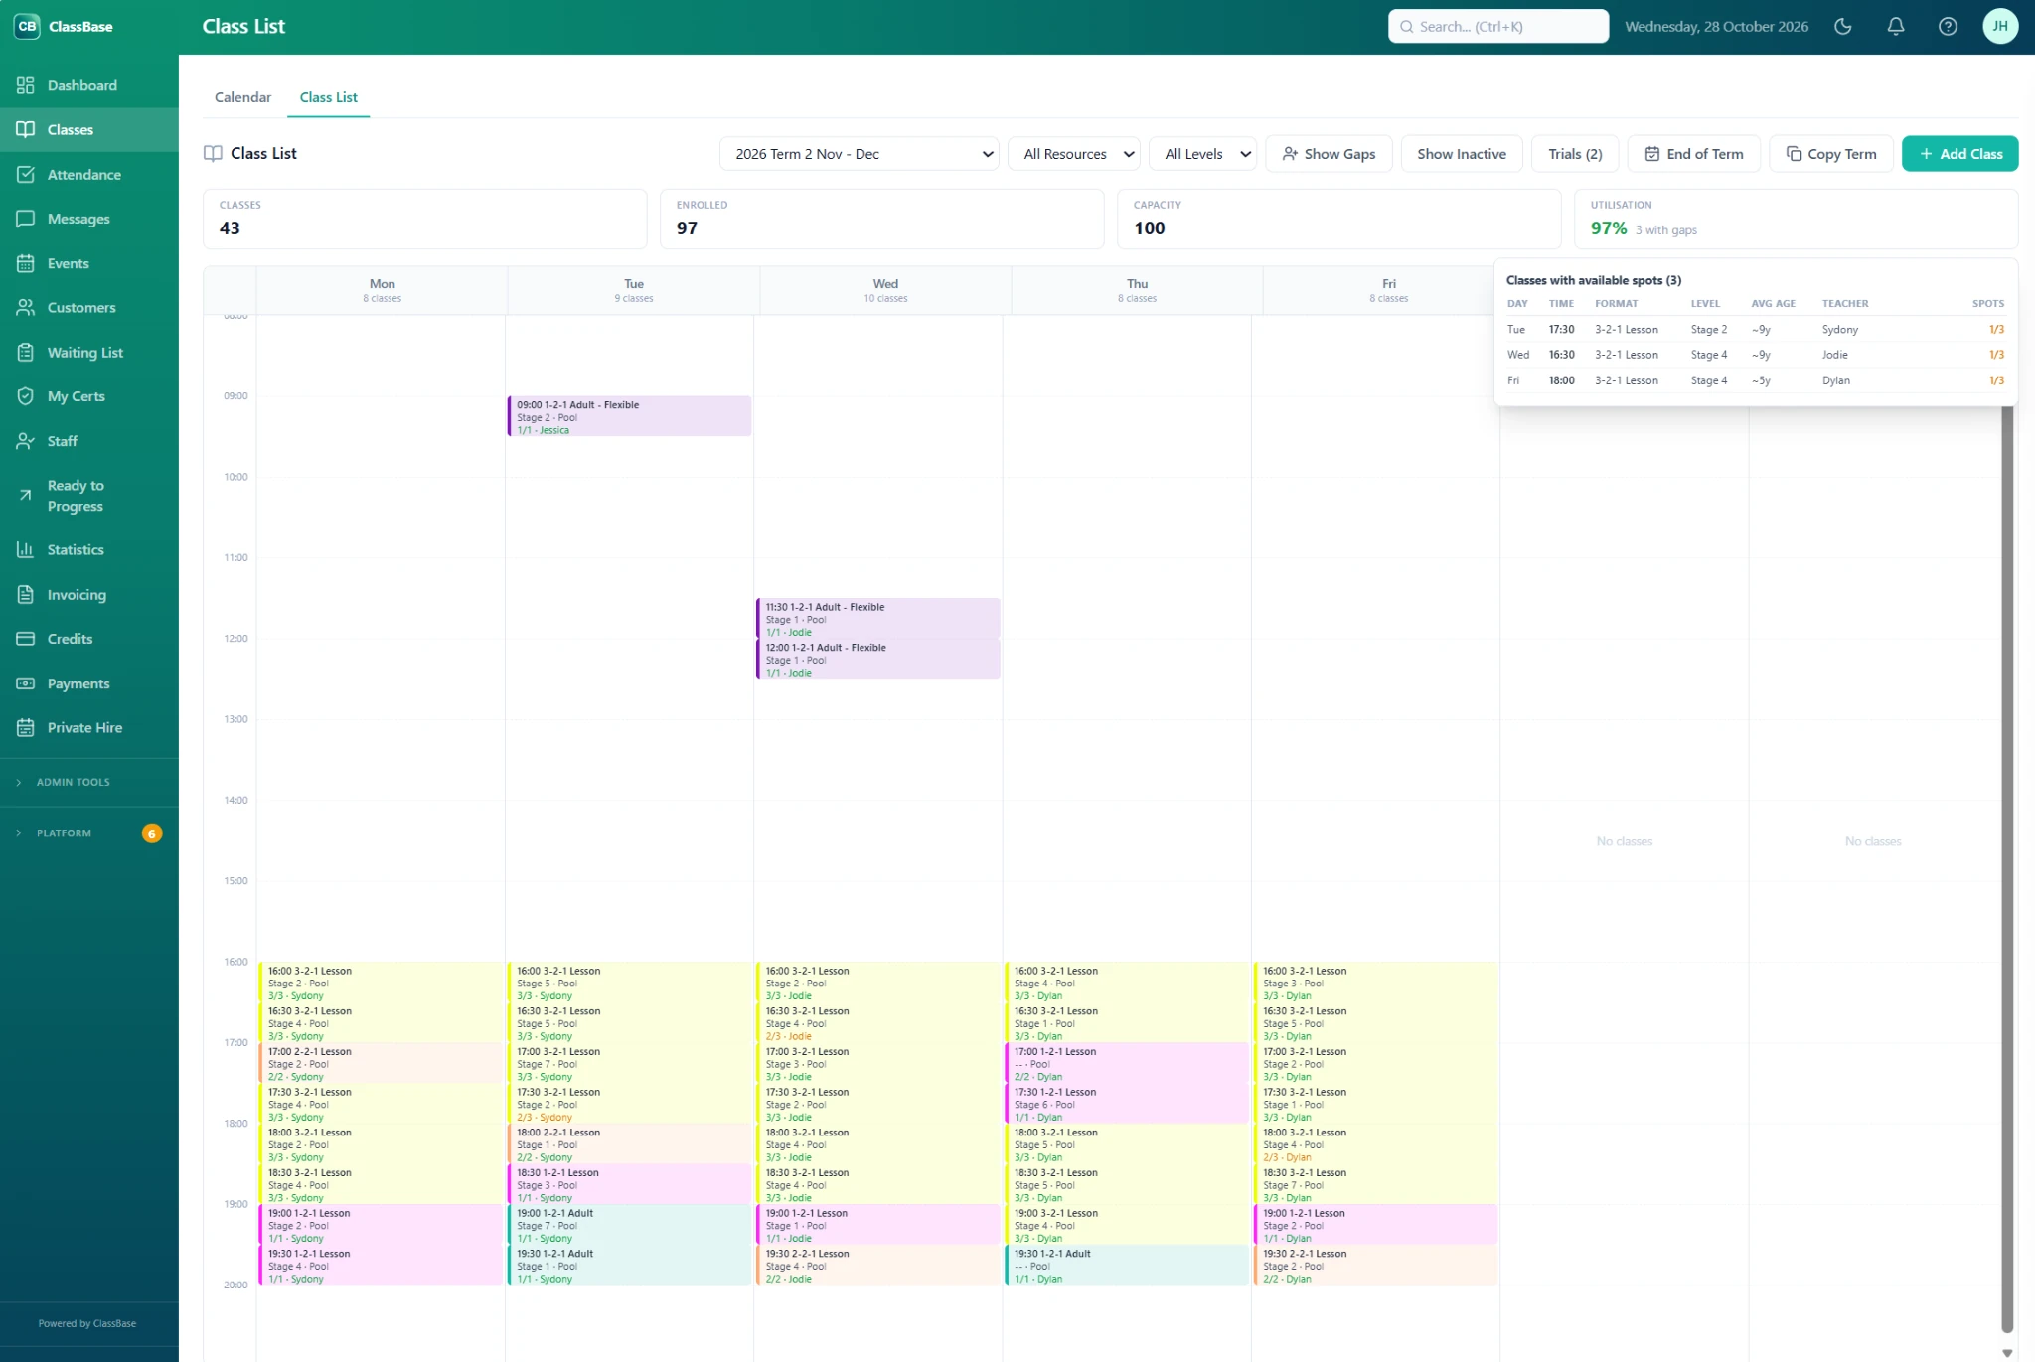Click the Copy Term button

click(1830, 154)
